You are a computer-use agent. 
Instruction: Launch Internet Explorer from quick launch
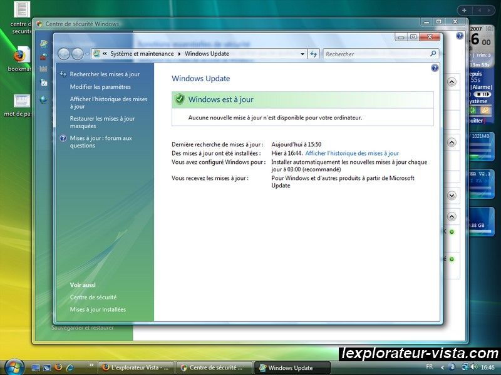click(x=70, y=367)
